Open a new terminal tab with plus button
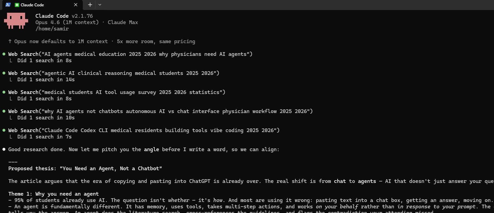This screenshot has width=494, height=213. (x=90, y=5)
